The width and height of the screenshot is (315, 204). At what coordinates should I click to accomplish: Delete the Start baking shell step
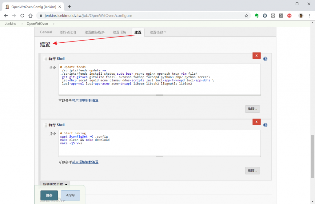click(257, 122)
